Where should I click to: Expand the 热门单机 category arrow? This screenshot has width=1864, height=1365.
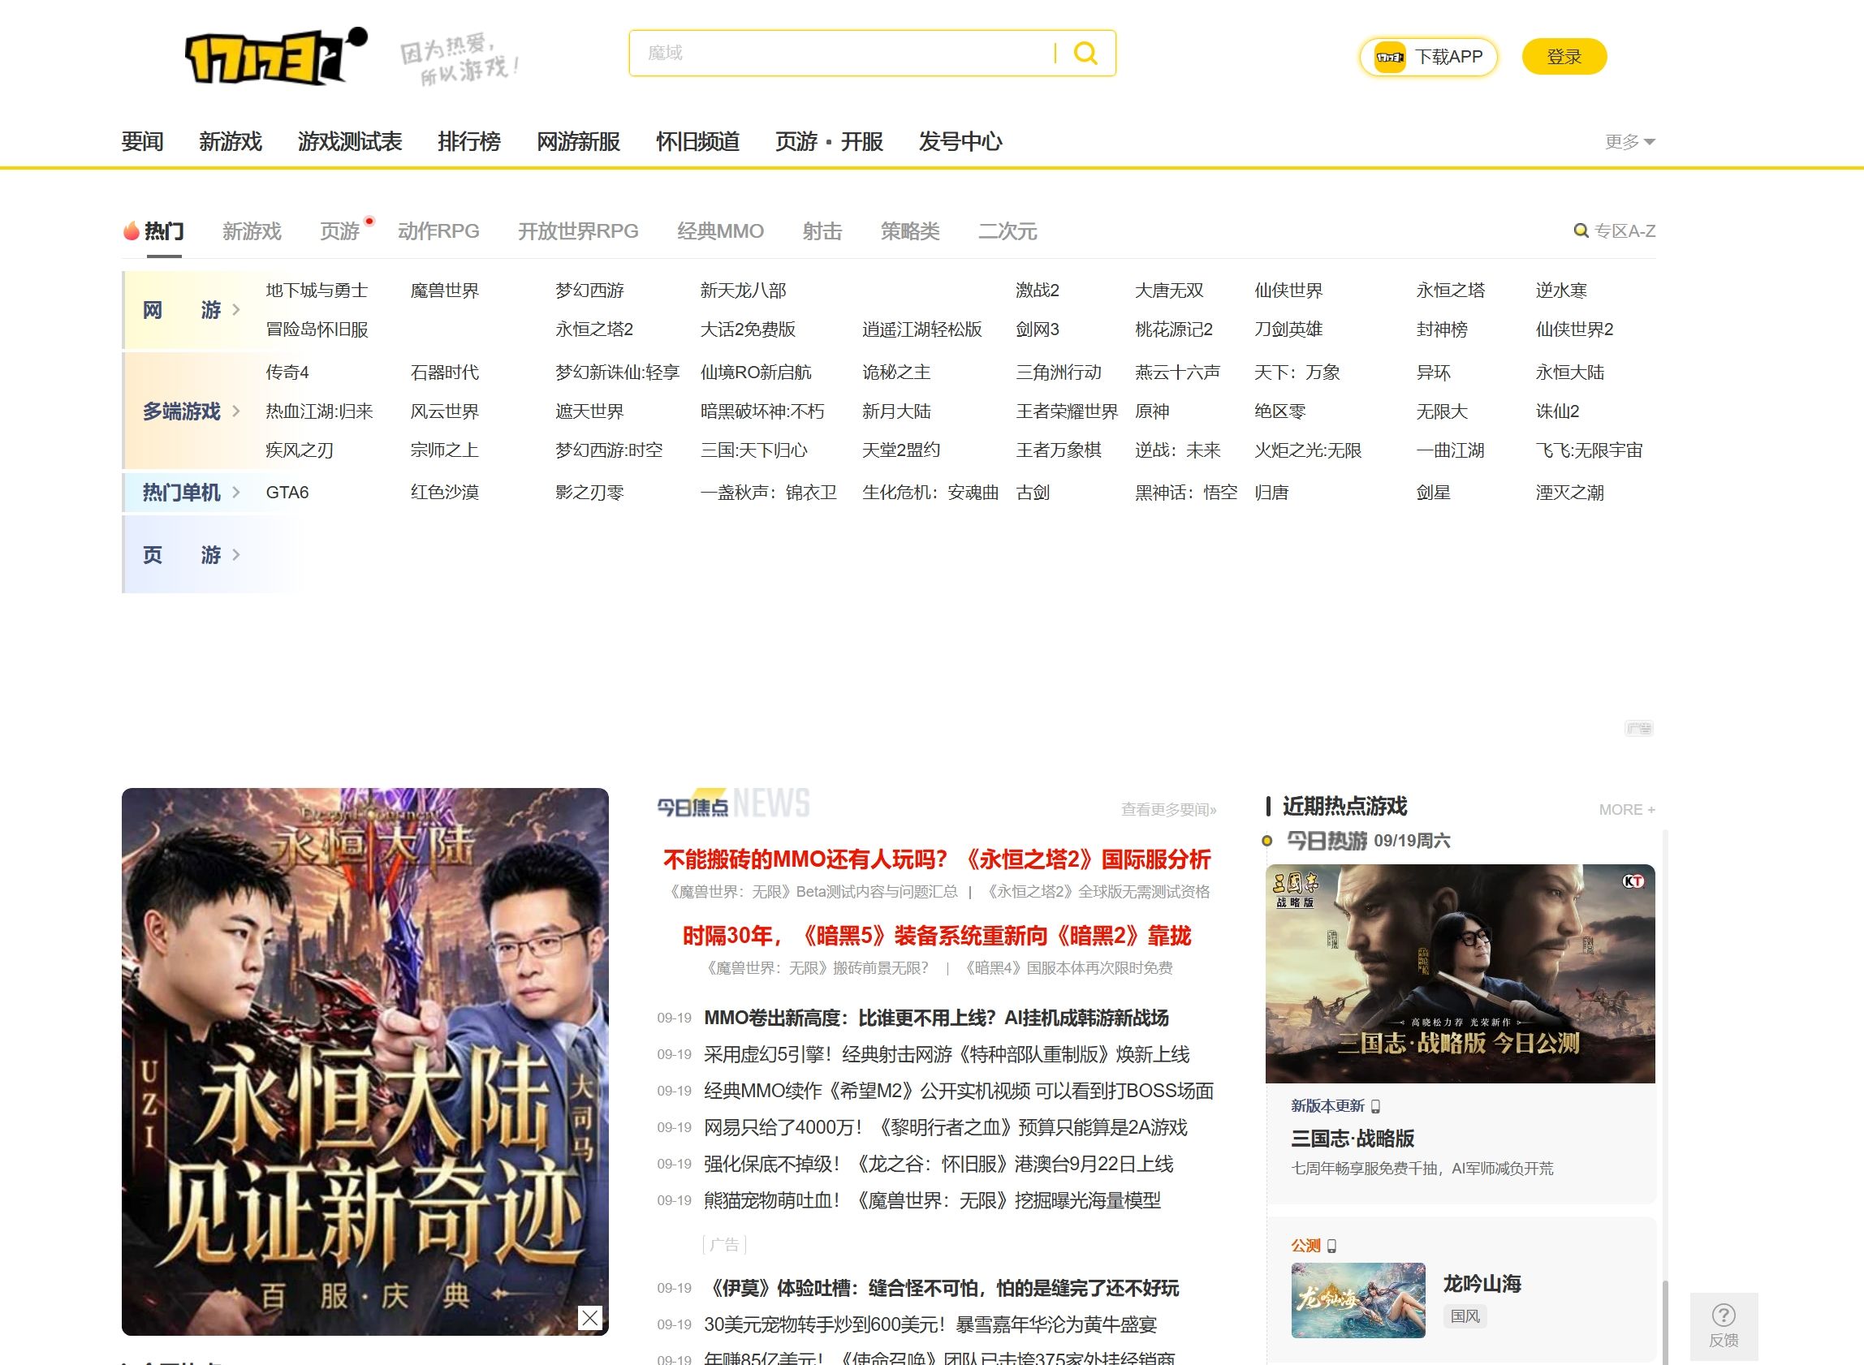[x=236, y=493]
